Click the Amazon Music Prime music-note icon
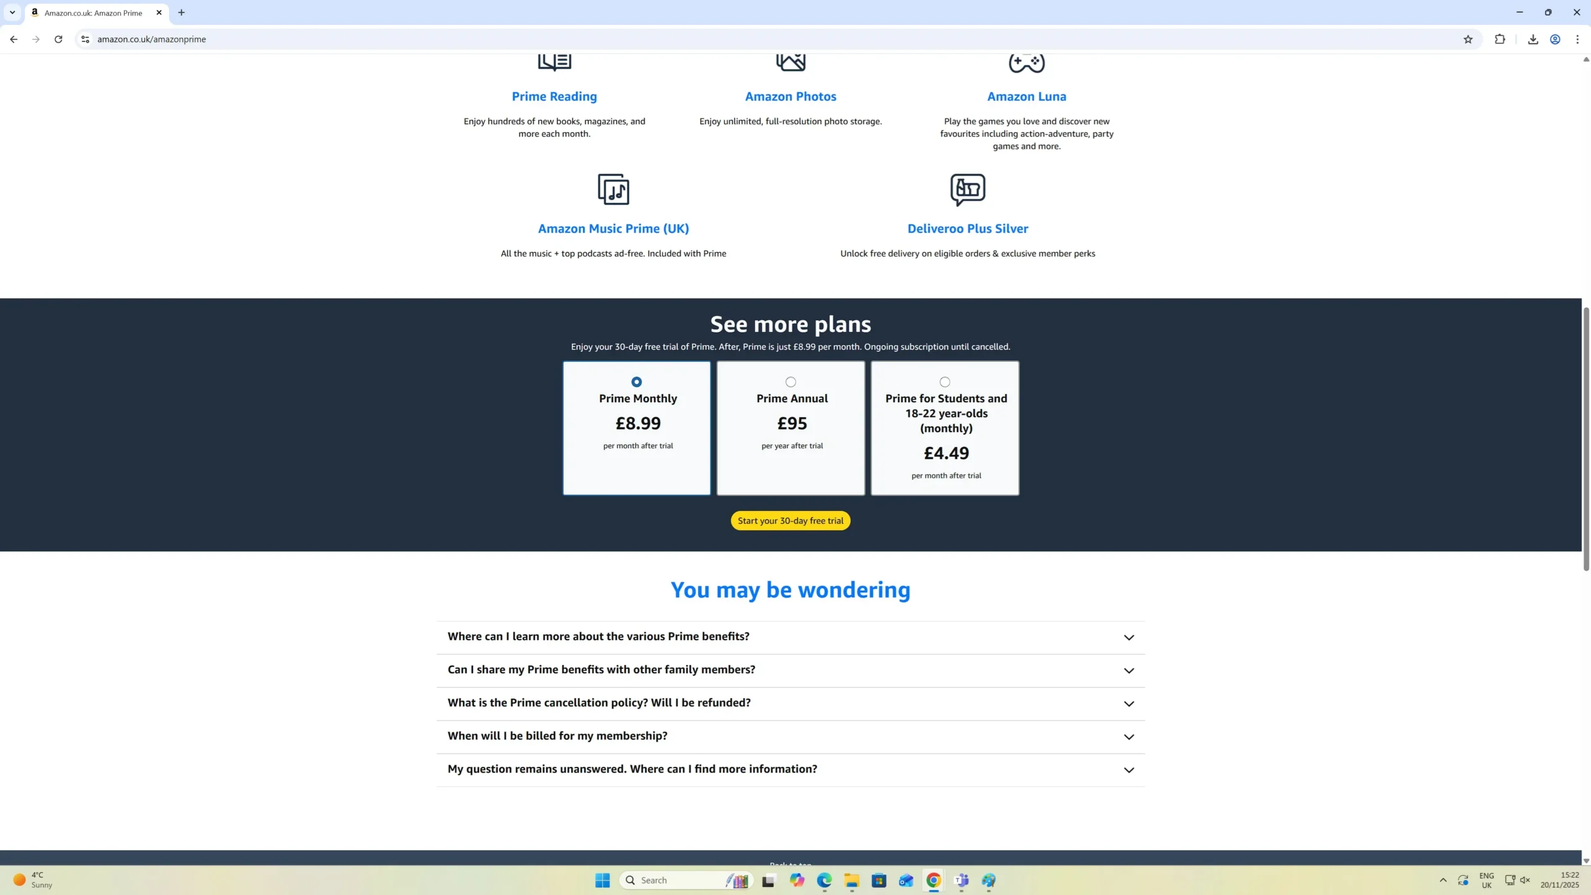Image resolution: width=1591 pixels, height=895 pixels. point(613,189)
